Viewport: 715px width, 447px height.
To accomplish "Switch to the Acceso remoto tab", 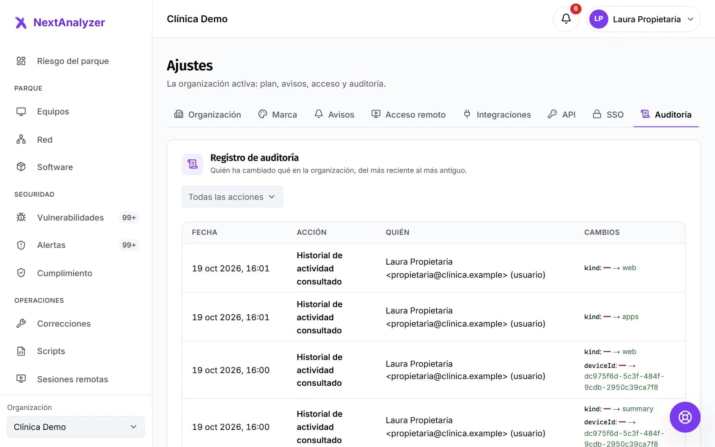I will coord(409,114).
